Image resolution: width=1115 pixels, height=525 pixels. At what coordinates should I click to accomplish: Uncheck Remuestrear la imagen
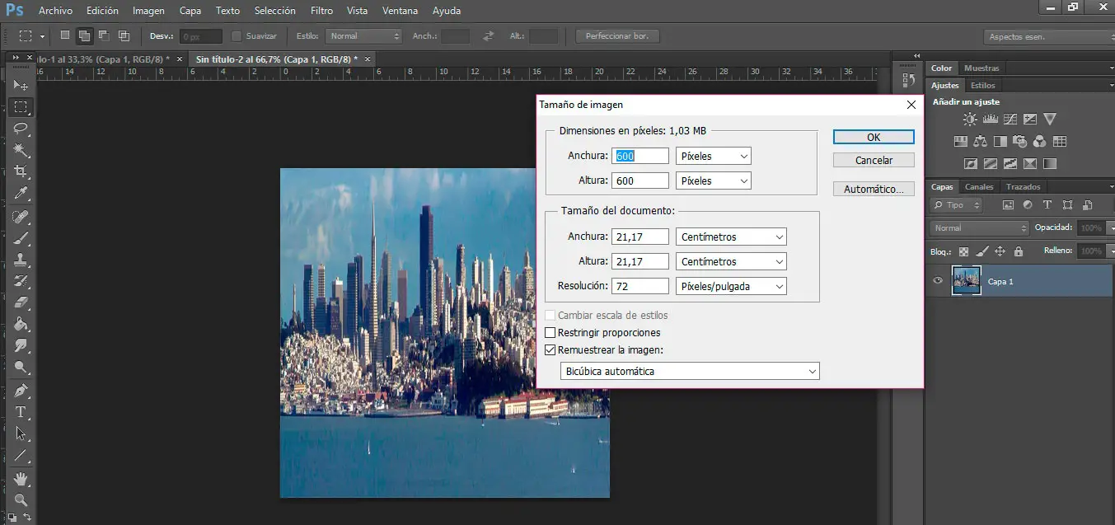pos(550,349)
